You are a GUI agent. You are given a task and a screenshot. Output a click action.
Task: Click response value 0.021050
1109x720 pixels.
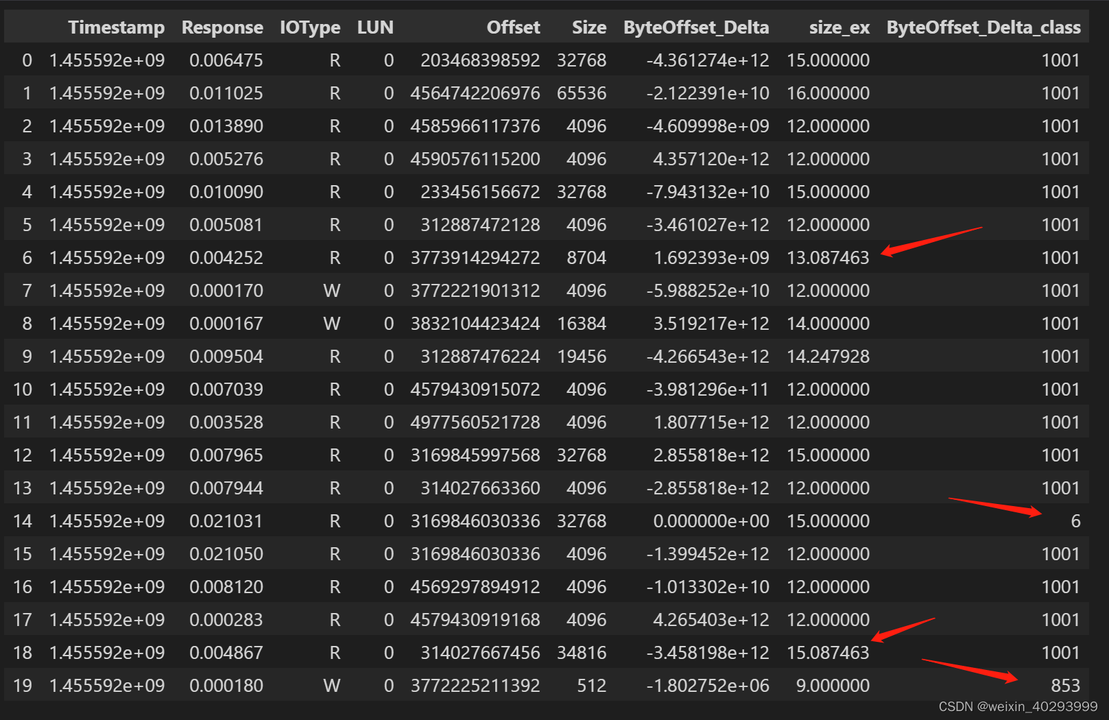(x=226, y=554)
